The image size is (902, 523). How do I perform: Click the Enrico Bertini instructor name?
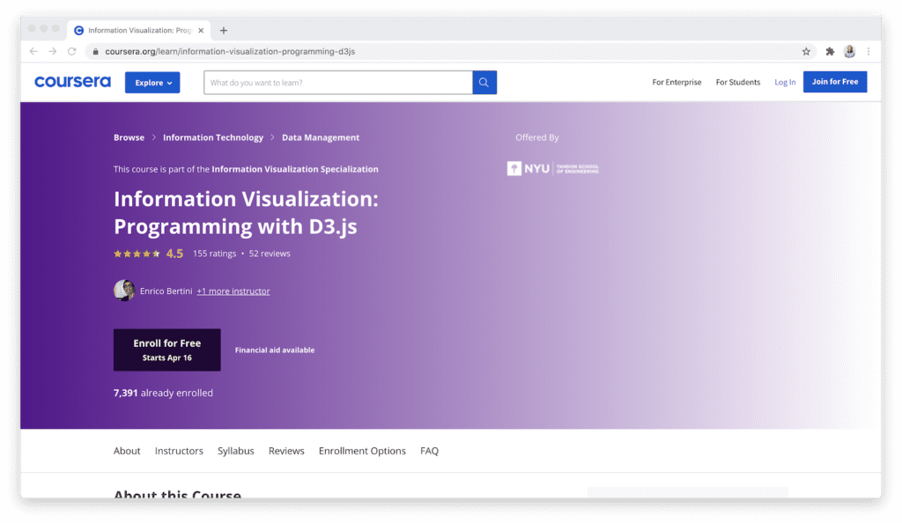166,291
